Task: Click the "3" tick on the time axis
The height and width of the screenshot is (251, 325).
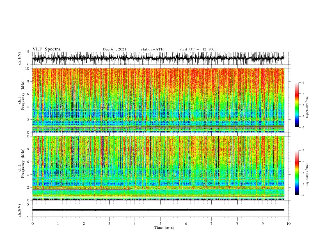Action: point(109,224)
